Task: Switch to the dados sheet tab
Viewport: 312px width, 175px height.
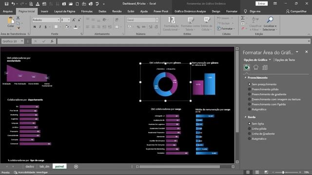Action: [30, 166]
